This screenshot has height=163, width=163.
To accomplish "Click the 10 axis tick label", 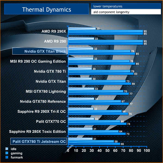I will tap(76, 151).
